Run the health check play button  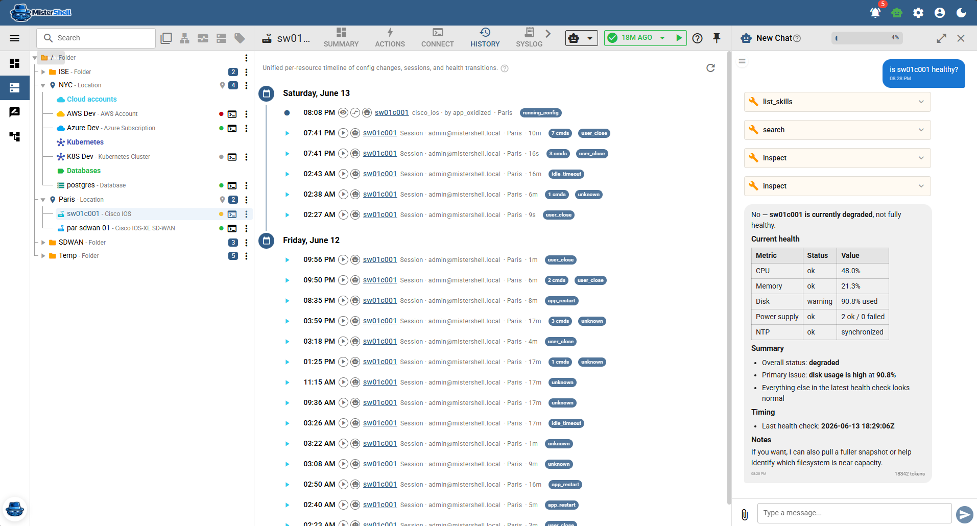click(x=679, y=38)
